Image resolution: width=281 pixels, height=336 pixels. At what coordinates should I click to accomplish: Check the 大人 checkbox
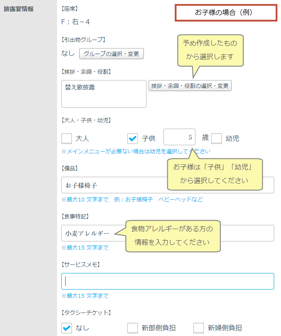coord(67,138)
